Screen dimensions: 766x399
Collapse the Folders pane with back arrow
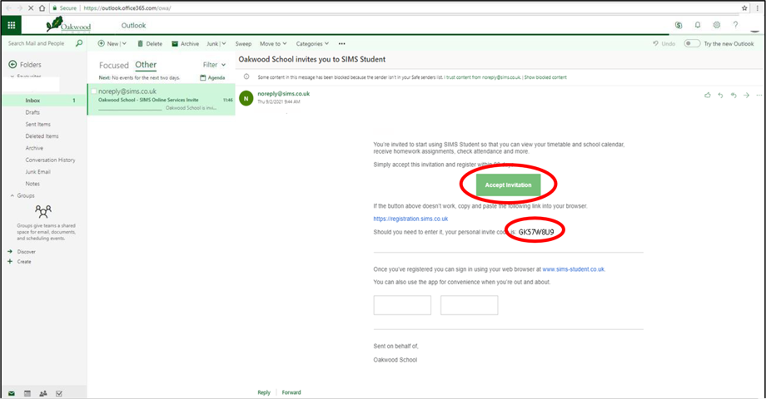coord(12,64)
